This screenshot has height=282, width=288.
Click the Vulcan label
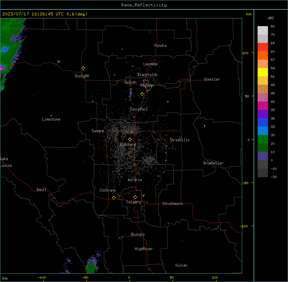[x=181, y=265]
